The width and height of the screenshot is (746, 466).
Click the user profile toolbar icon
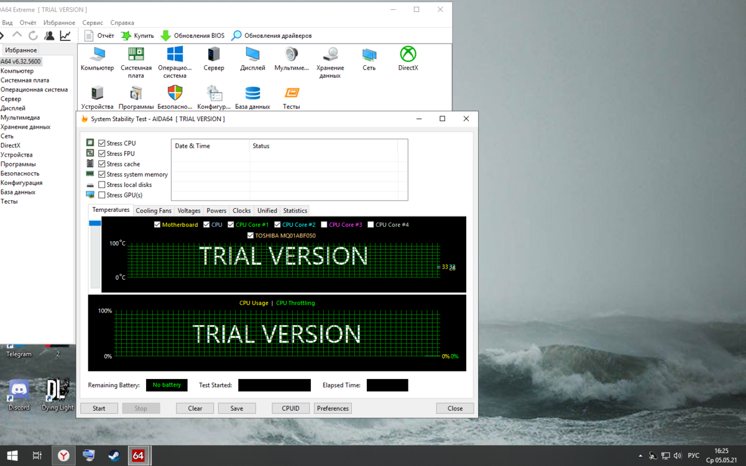[x=49, y=35]
